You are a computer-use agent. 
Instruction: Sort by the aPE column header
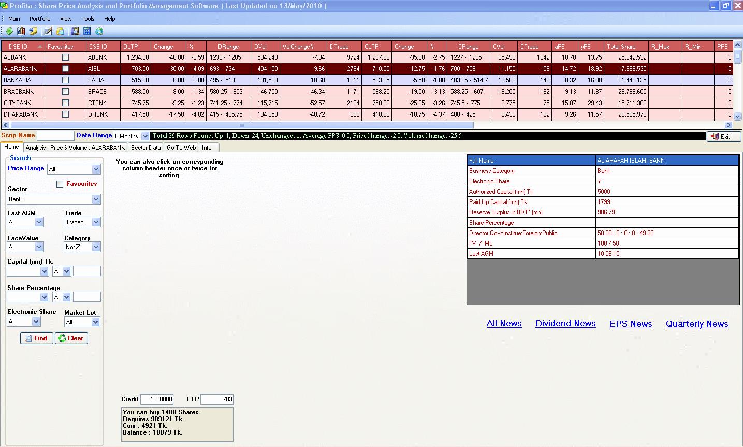coord(564,47)
